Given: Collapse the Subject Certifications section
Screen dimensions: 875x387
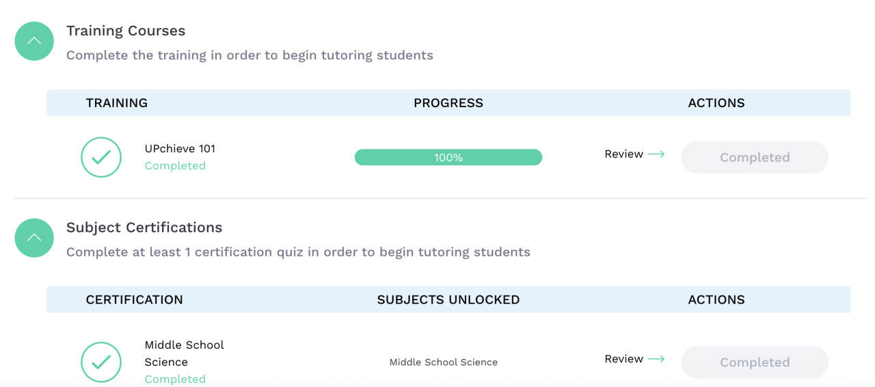Looking at the screenshot, I should tap(34, 238).
